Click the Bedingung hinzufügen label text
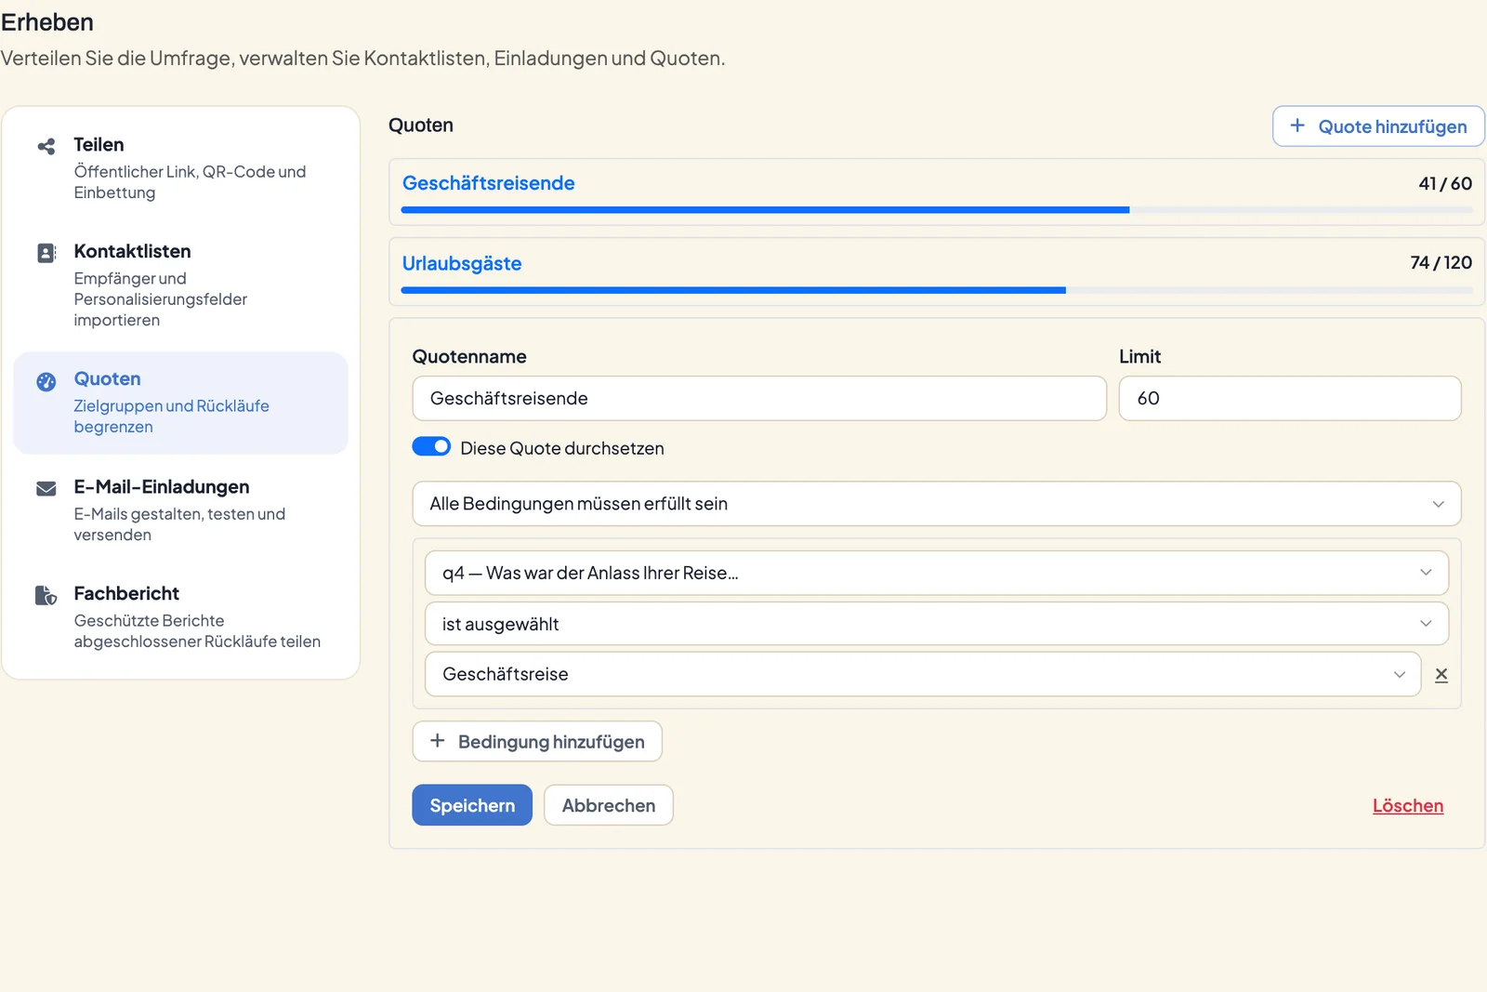The width and height of the screenshot is (1487, 992). (551, 742)
